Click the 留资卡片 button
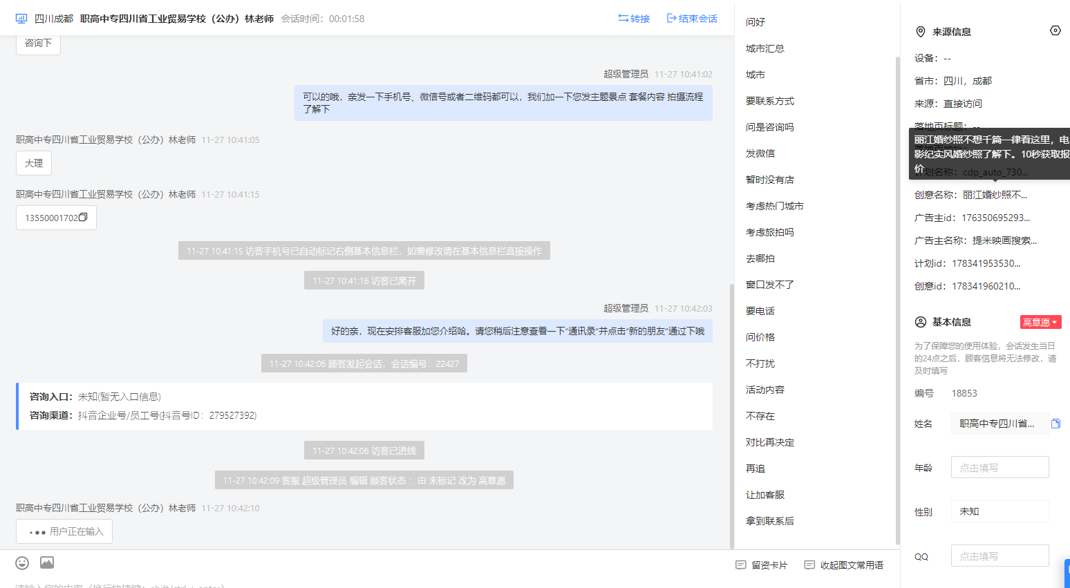The width and height of the screenshot is (1070, 588). (x=762, y=565)
